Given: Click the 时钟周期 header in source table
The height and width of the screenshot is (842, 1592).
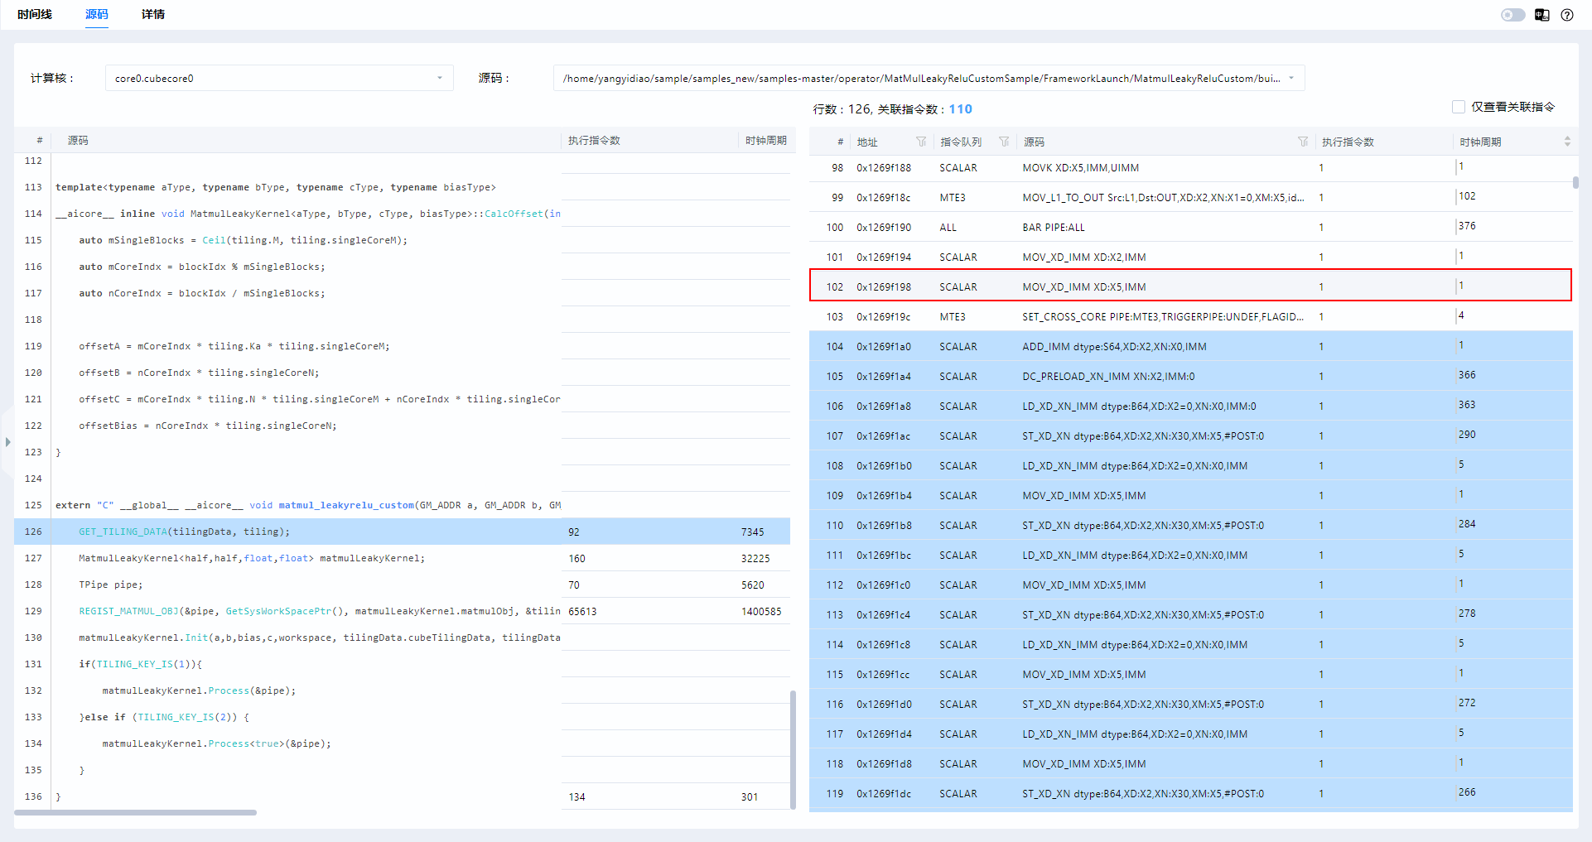Looking at the screenshot, I should (765, 141).
